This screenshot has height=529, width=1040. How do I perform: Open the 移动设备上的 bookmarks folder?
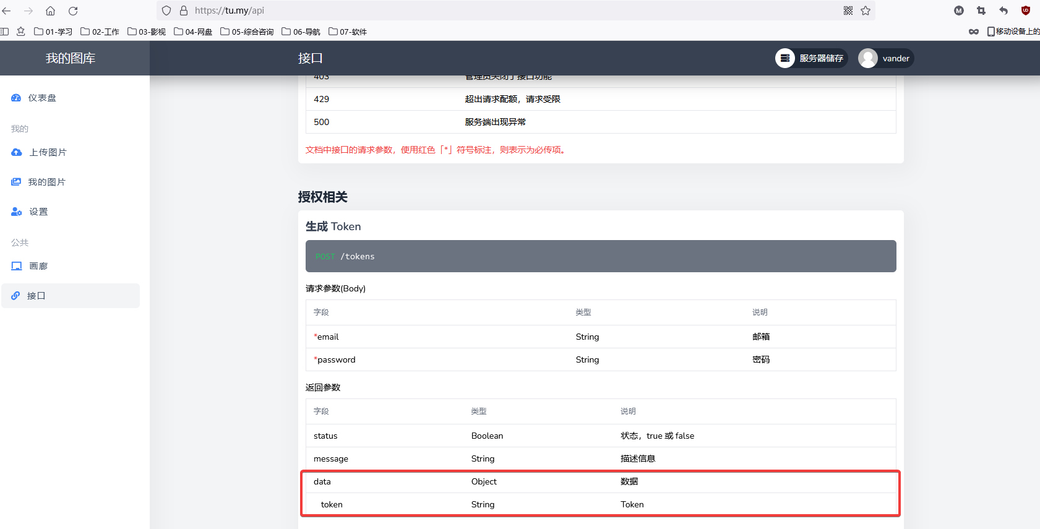tap(1013, 32)
